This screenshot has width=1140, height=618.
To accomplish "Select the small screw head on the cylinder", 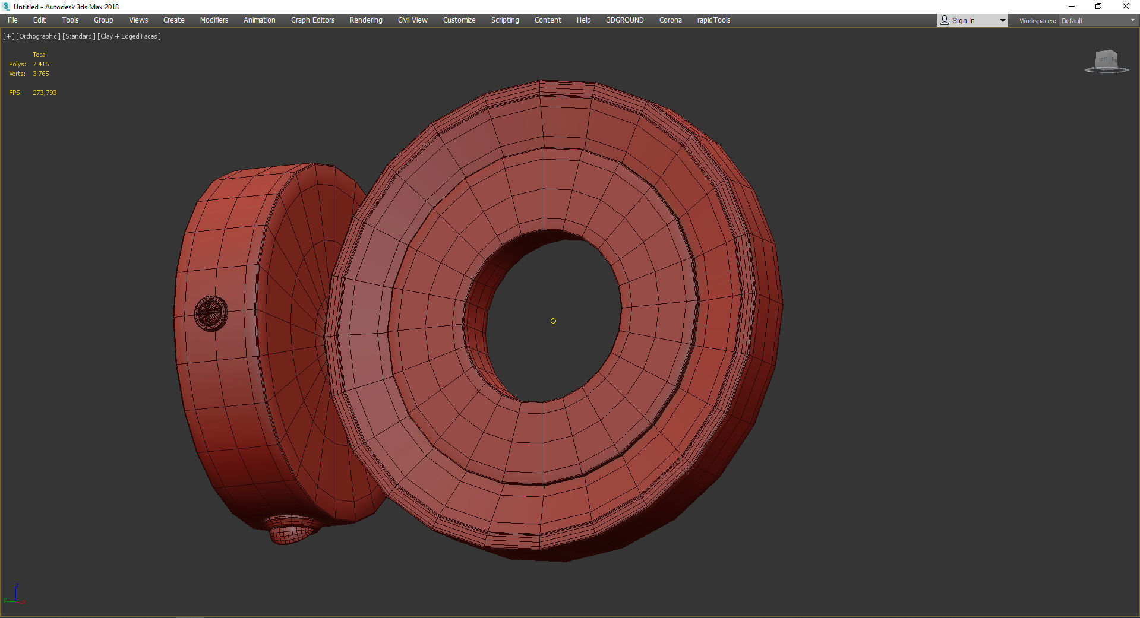I will click(211, 313).
